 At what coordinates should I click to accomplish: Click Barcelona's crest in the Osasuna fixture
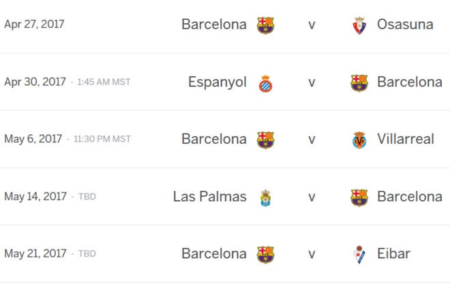click(x=265, y=26)
